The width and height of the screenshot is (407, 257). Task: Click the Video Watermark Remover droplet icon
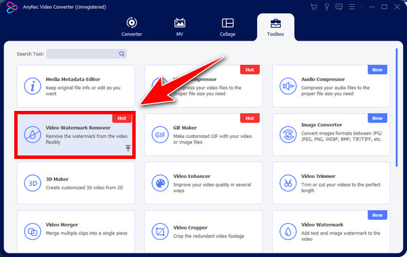(x=33, y=135)
